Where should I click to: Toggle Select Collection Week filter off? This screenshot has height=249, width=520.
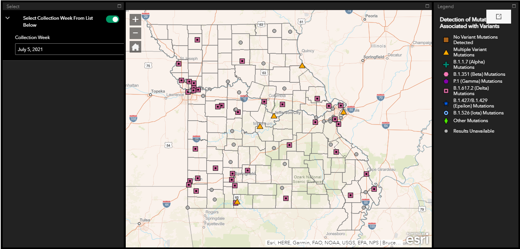113,19
